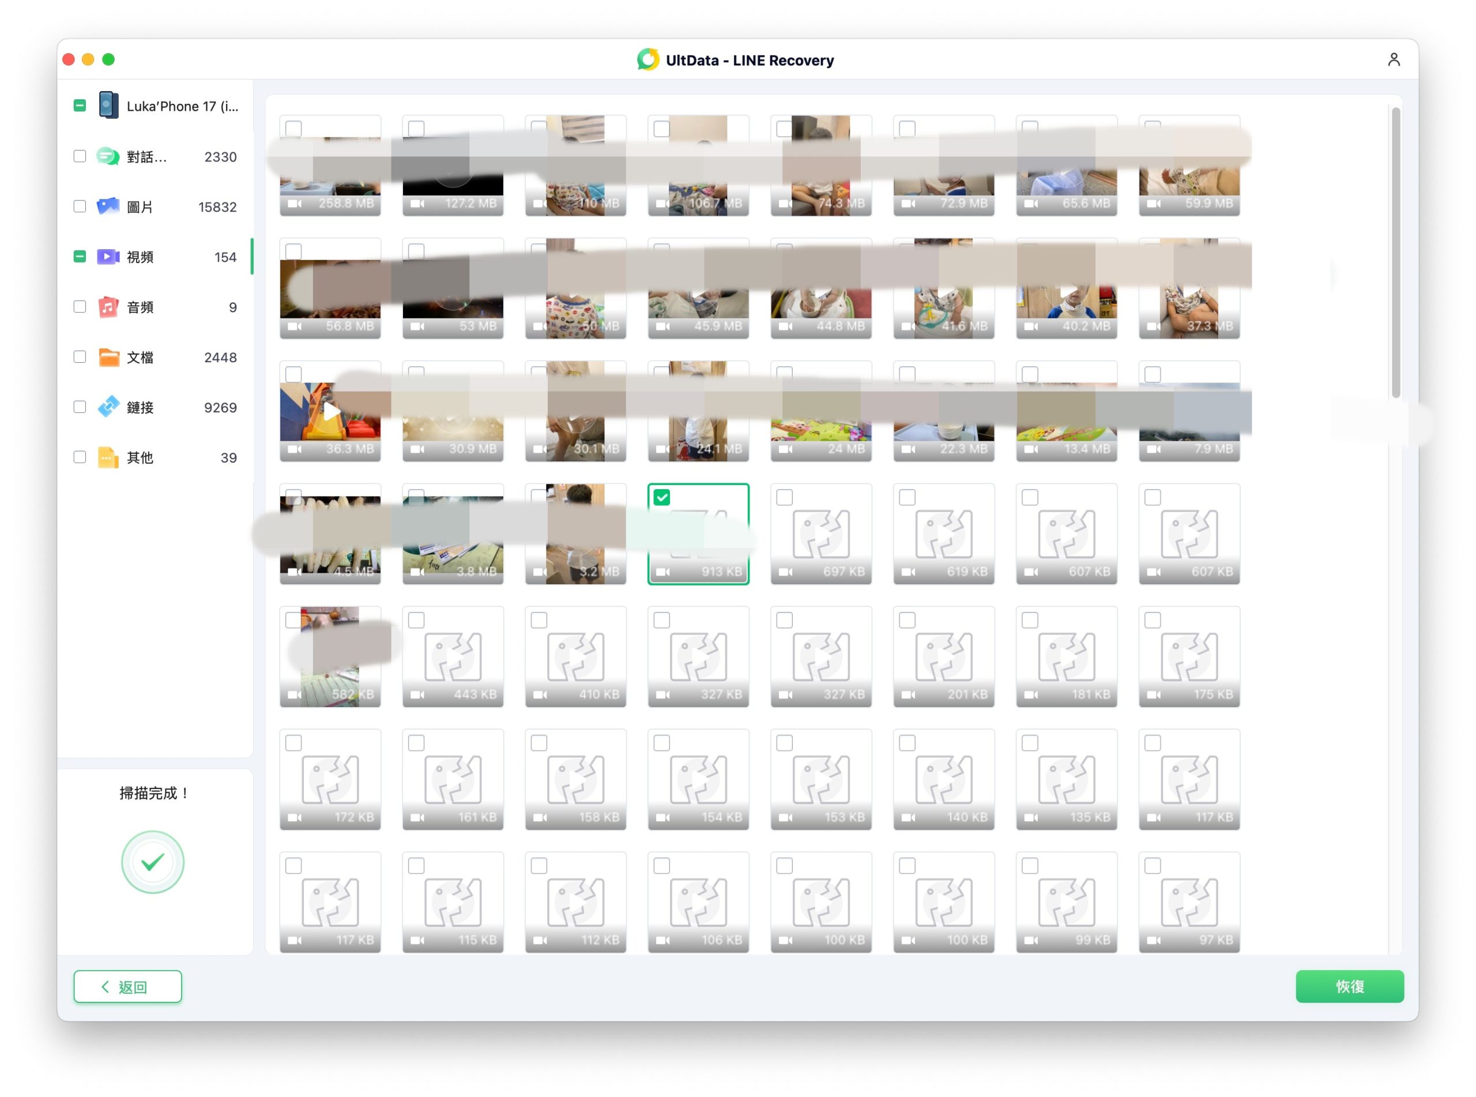Select the blue links category icon

point(108,407)
